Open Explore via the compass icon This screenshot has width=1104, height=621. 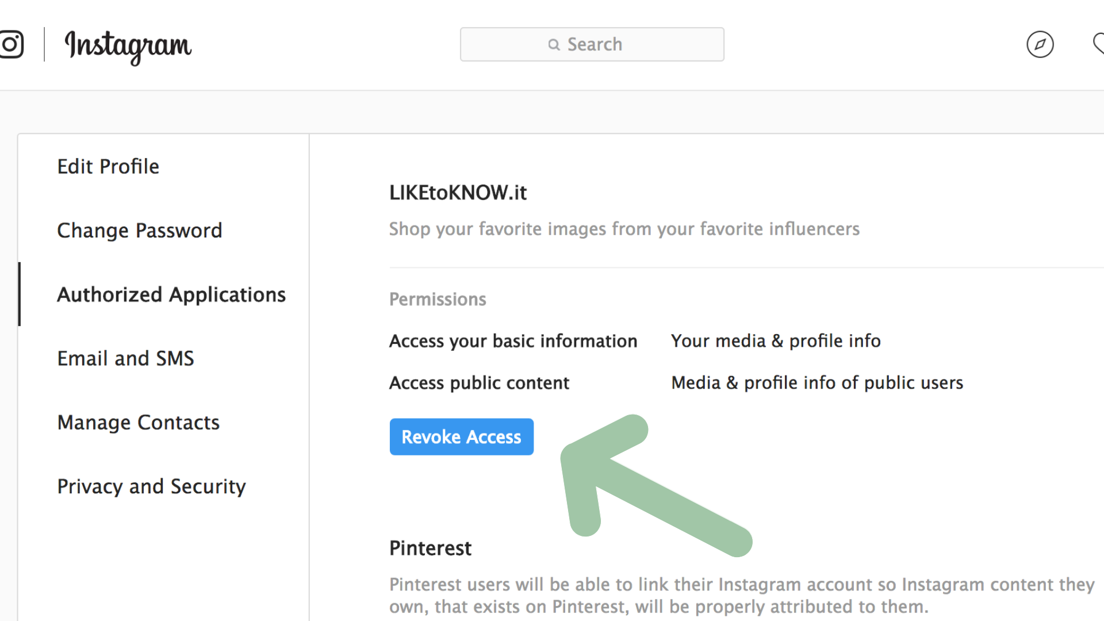(x=1040, y=44)
